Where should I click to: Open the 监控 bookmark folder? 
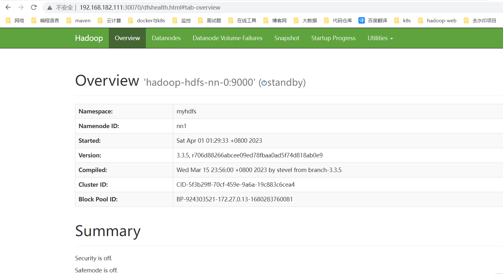pyautogui.click(x=182, y=20)
